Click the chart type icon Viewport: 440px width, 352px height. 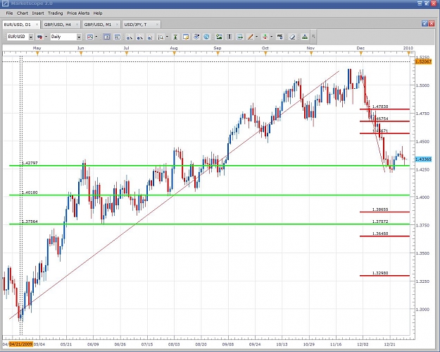pyautogui.click(x=90, y=37)
